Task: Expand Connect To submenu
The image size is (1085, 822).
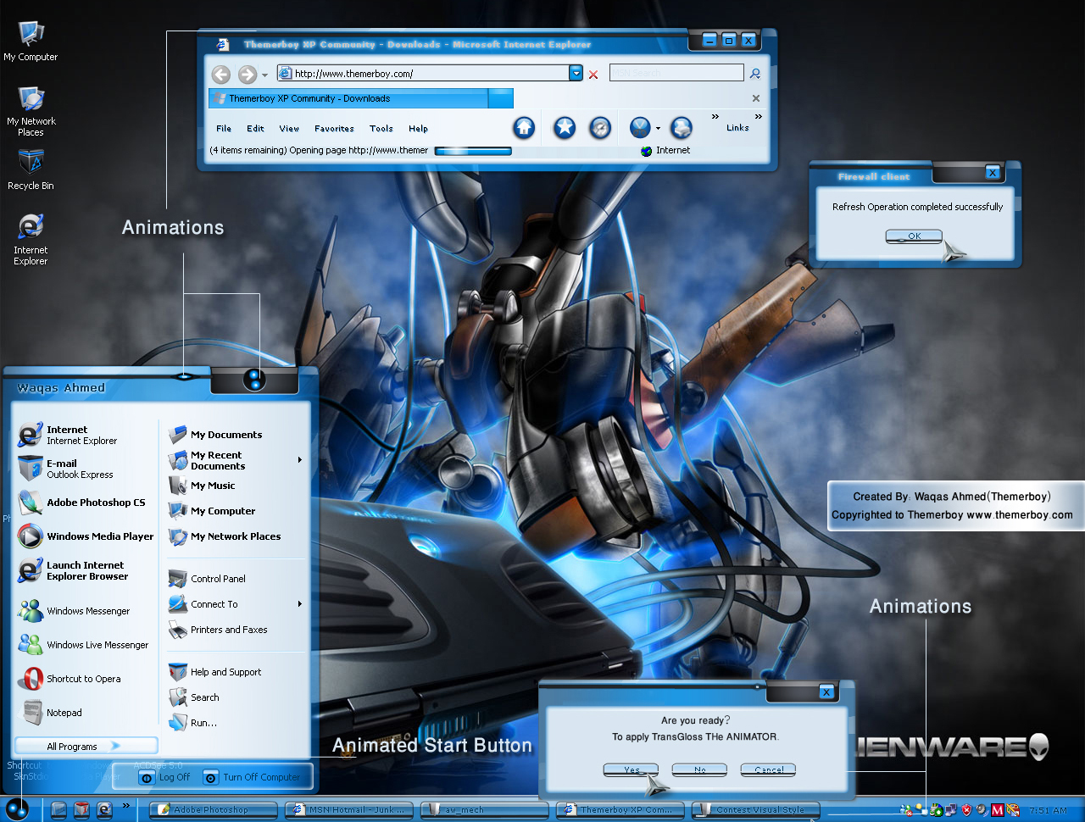Action: [300, 604]
